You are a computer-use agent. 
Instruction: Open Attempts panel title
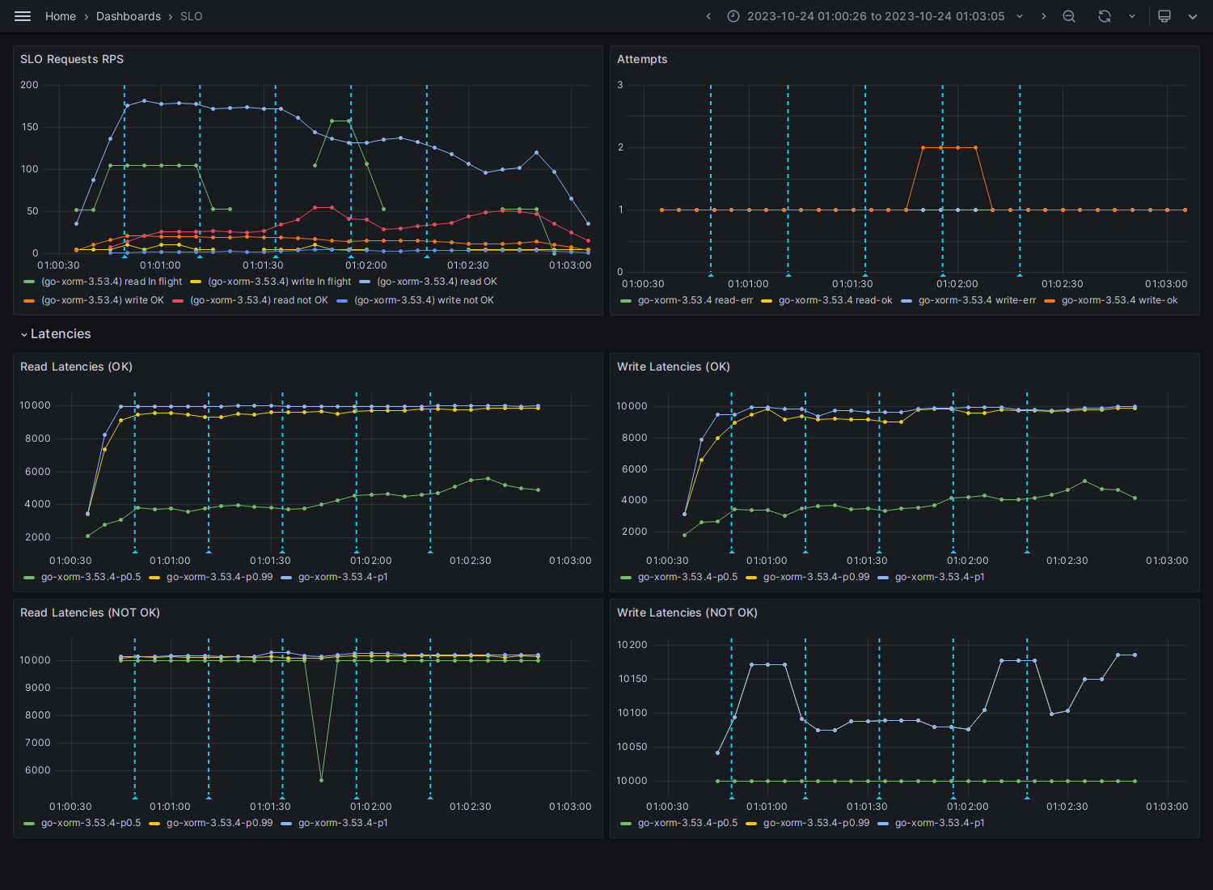(x=642, y=59)
